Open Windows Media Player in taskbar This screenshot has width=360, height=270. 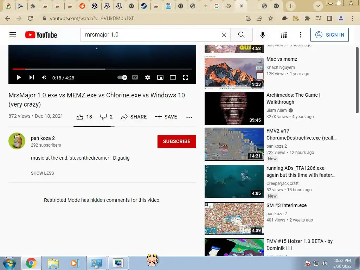click(x=74, y=263)
